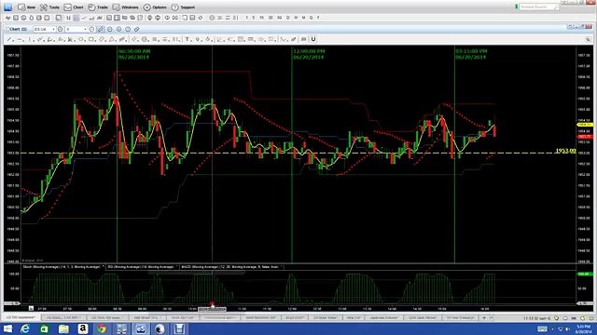Click the yellow price marker on price axis
Viewport: 597px width, 335px height.
tap(585, 125)
